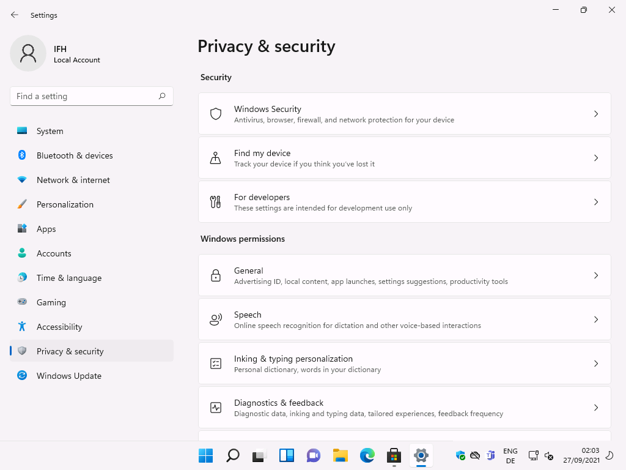626x470 pixels.
Task: Open Microsoft Store from taskbar
Action: (x=394, y=455)
